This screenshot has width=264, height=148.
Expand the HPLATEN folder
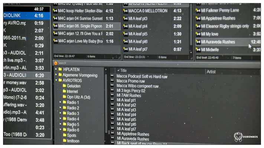click(56, 69)
